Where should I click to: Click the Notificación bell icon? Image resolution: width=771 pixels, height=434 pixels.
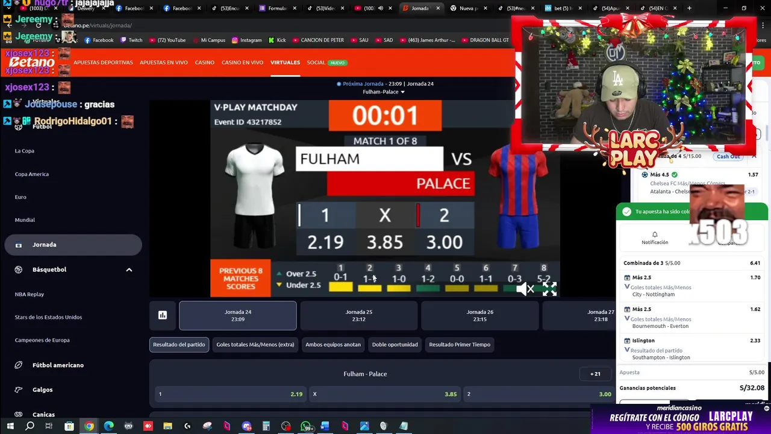(x=655, y=234)
